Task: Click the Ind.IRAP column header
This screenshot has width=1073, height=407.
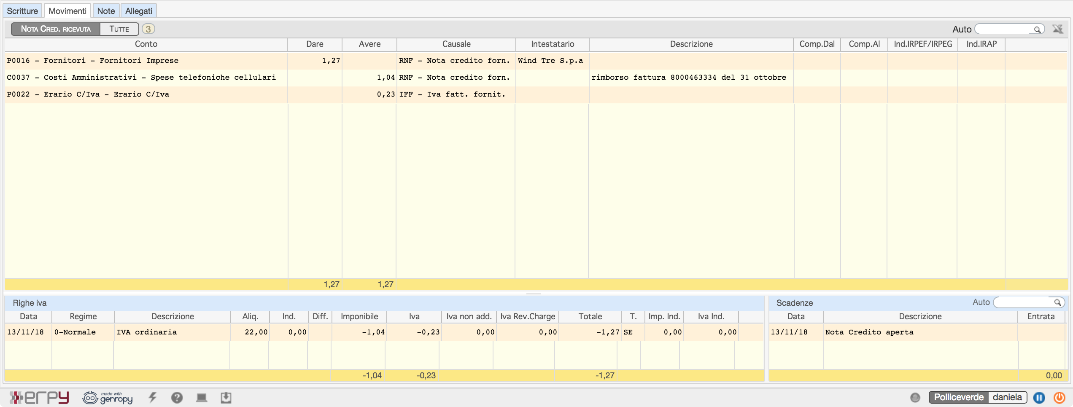Action: tap(981, 44)
